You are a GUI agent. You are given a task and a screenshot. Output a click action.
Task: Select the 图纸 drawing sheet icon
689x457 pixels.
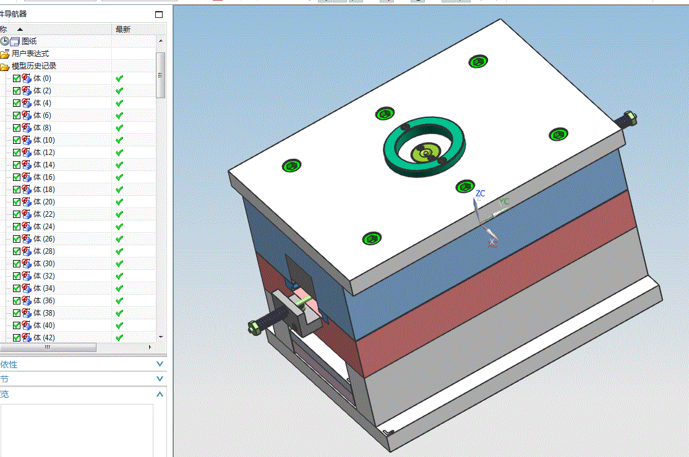click(x=15, y=41)
